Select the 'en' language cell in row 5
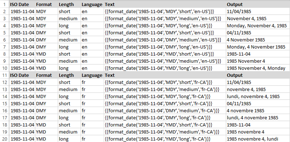The width and height of the screenshot is (290, 142). tap(92, 33)
